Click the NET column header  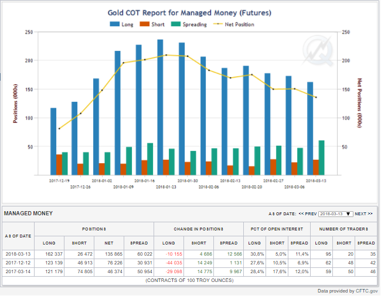click(x=109, y=243)
